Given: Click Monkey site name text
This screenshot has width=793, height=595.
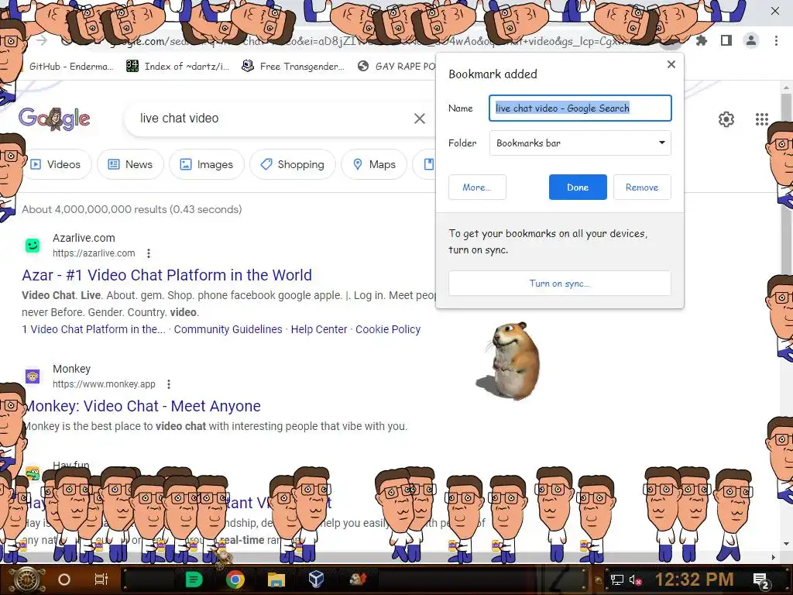Looking at the screenshot, I should coord(71,369).
